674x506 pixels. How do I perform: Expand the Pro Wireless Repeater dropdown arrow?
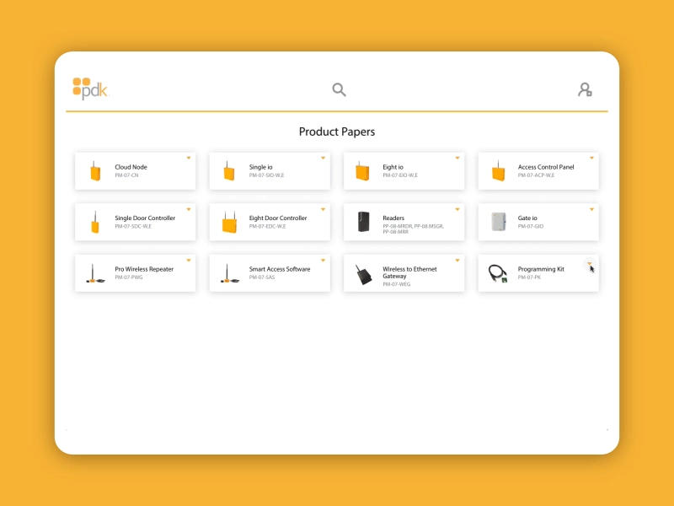(x=189, y=261)
